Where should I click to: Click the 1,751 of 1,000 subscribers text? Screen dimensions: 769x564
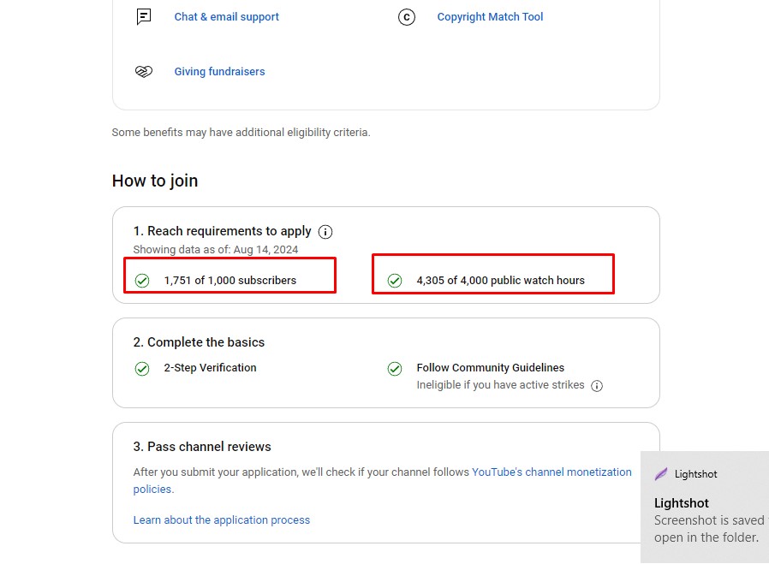coord(230,281)
